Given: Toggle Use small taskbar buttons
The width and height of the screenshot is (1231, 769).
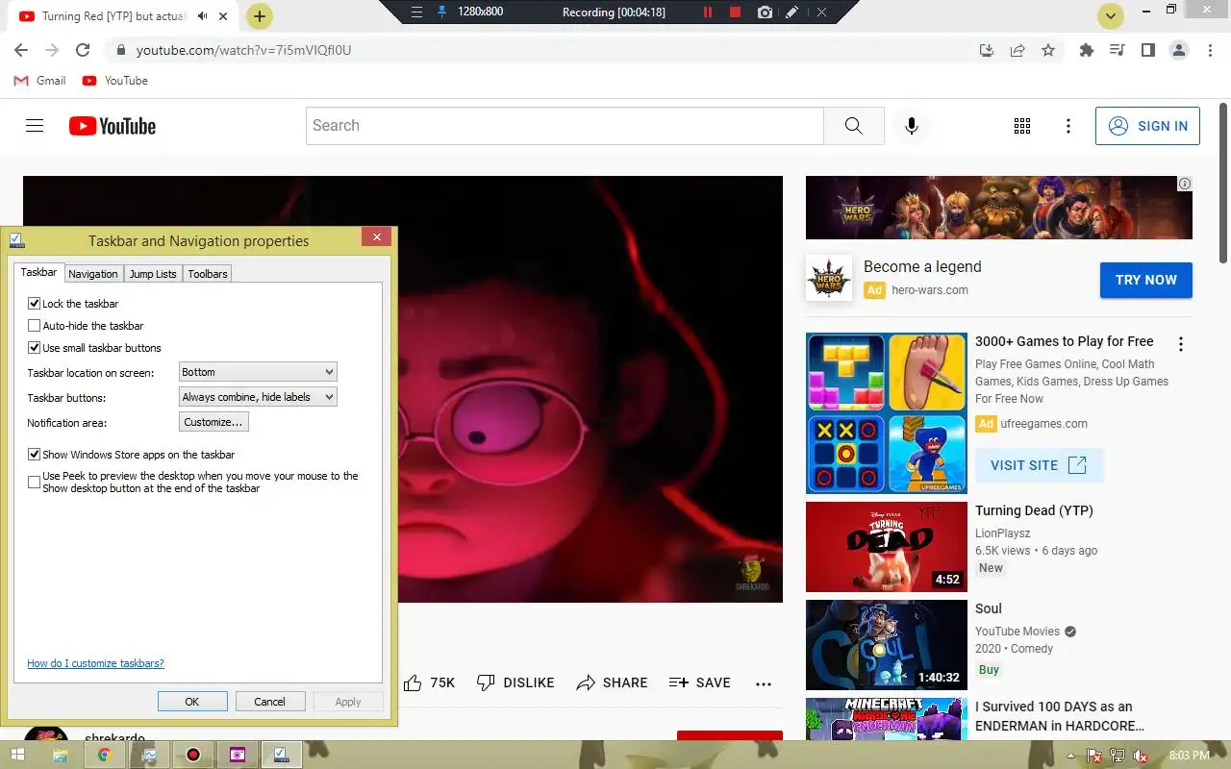Looking at the screenshot, I should tap(34, 348).
